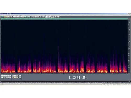Image resolution: width=131 pixels, height=98 pixels.
Task: Click the play-looped button in transport panel
Action: [x=10, y=76]
